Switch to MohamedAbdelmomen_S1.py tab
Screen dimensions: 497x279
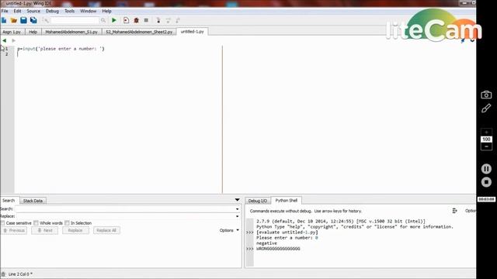(71, 32)
